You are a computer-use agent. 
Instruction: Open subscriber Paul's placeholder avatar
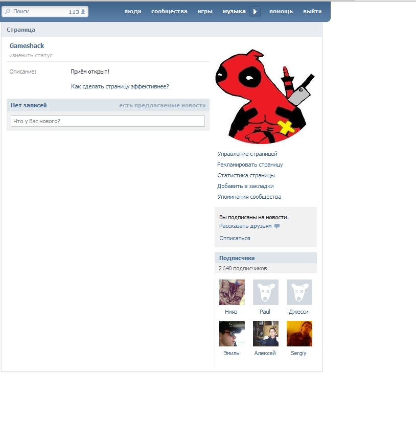click(266, 292)
